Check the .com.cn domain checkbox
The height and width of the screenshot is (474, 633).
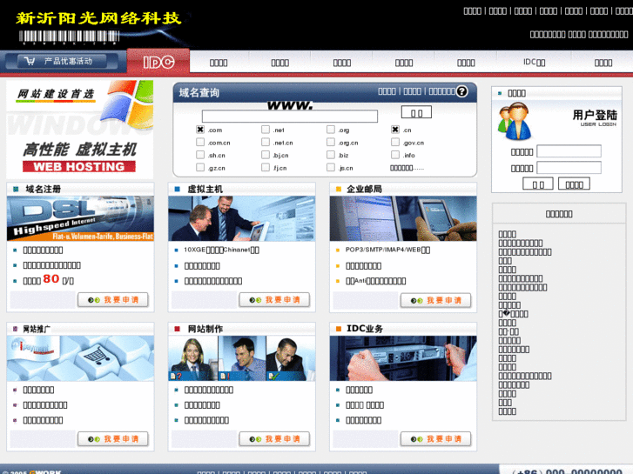tap(200, 142)
